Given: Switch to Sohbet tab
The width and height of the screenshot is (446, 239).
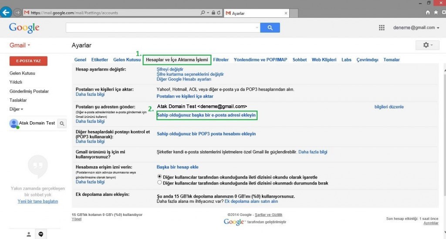Looking at the screenshot, I should coord(300,60).
